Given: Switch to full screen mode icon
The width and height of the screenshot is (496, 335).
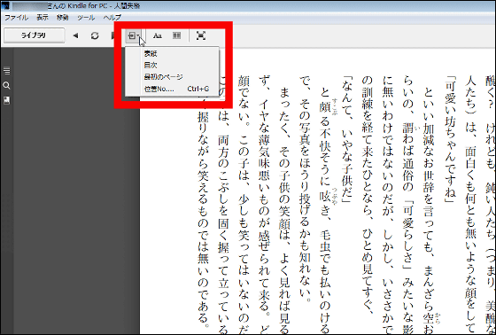Looking at the screenshot, I should coord(200,35).
